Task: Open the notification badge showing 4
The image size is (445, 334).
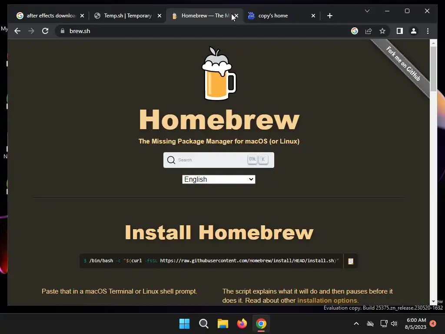Action: pos(433,323)
